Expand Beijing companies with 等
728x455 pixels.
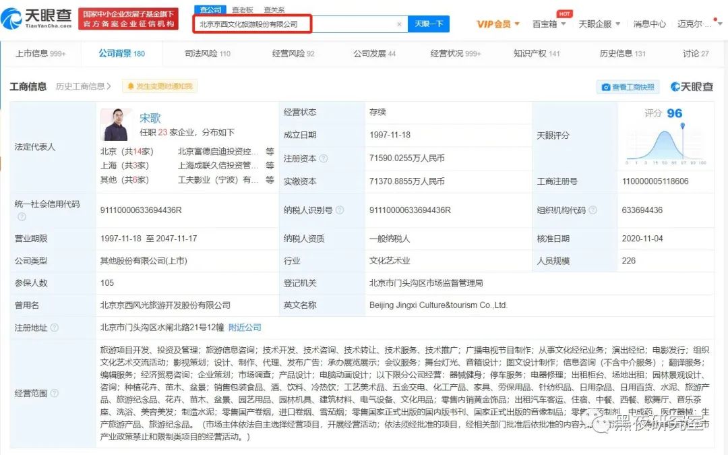point(270,152)
